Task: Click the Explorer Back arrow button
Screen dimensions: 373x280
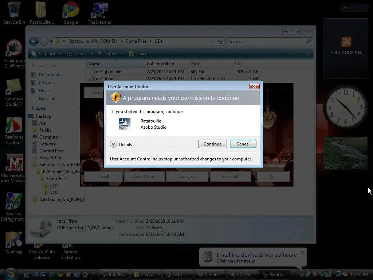Action: click(34, 42)
